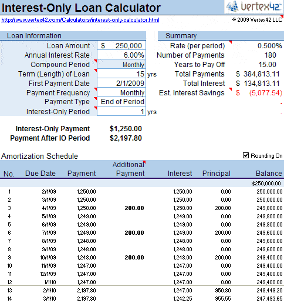Open the Payment Type End of Period dropdown

(121, 102)
